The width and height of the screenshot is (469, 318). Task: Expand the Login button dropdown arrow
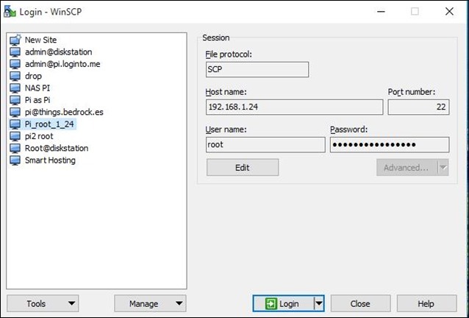[x=319, y=303]
